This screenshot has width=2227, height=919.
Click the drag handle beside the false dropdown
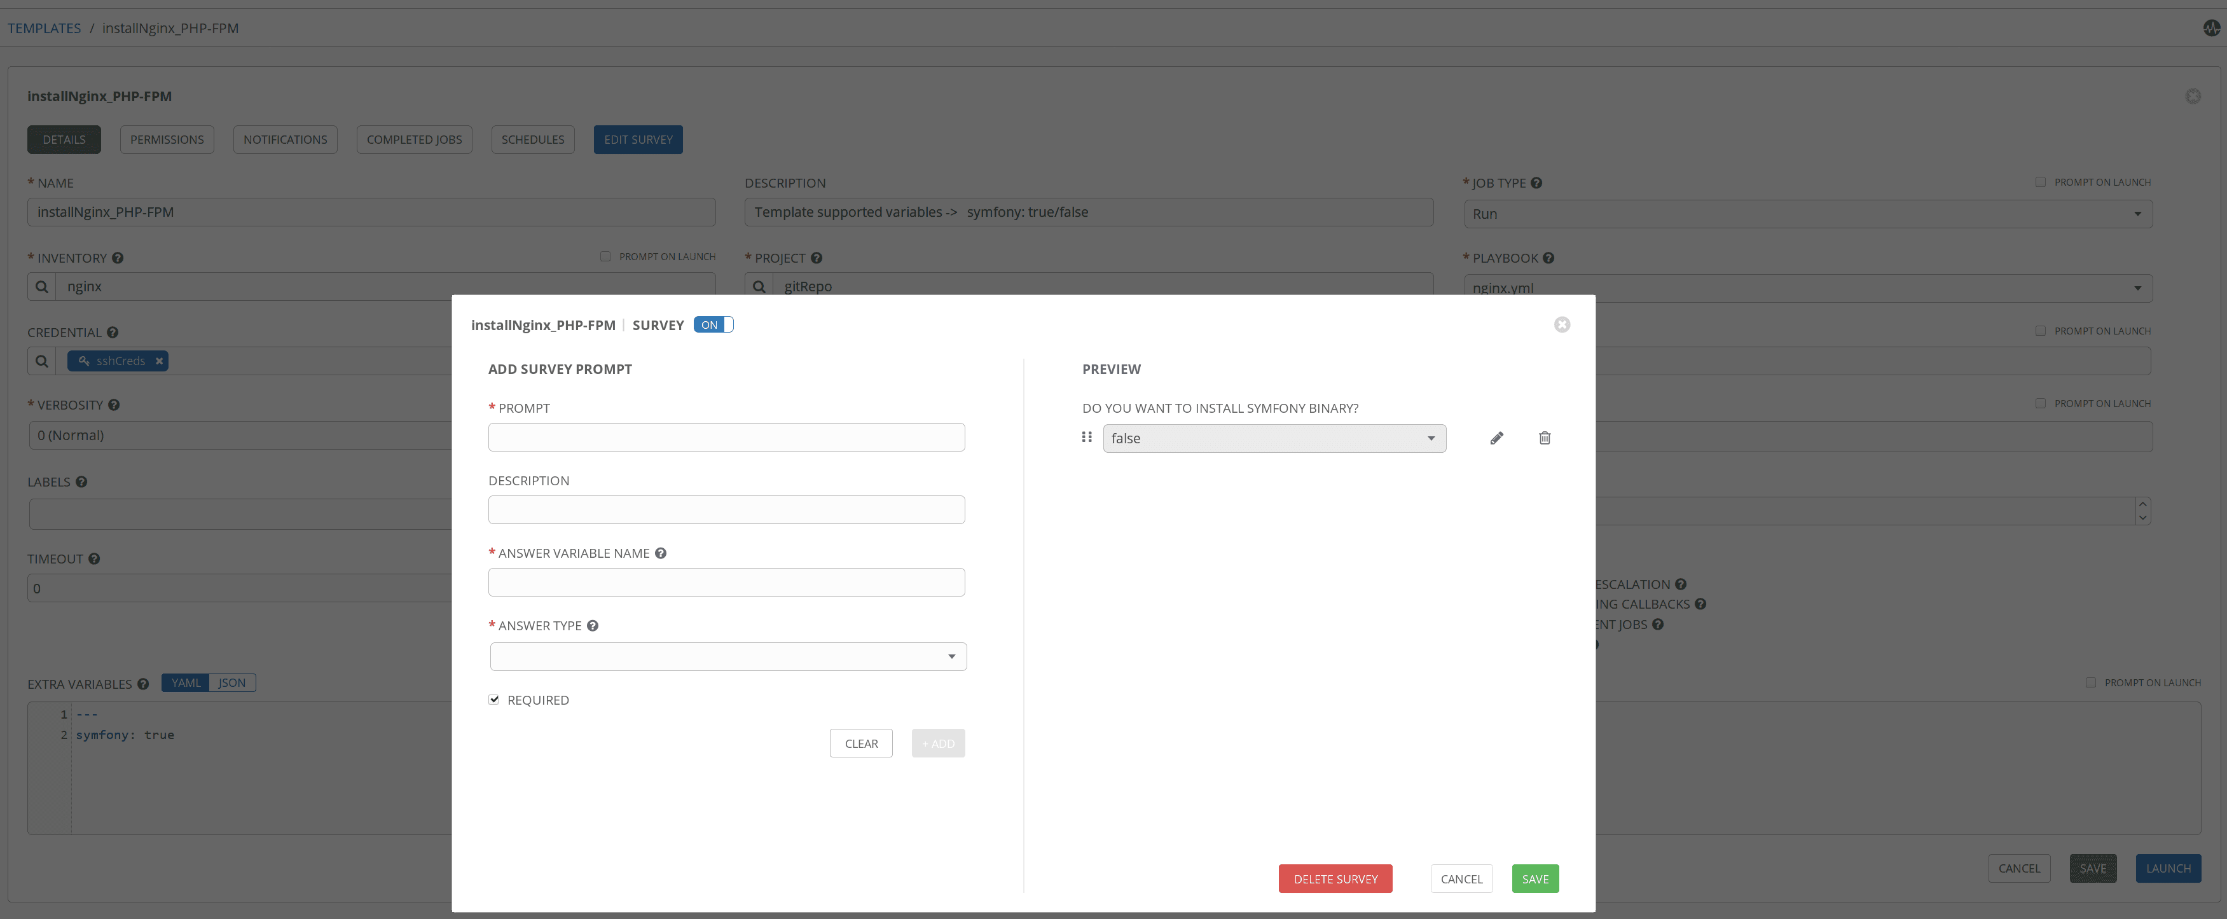[1087, 438]
